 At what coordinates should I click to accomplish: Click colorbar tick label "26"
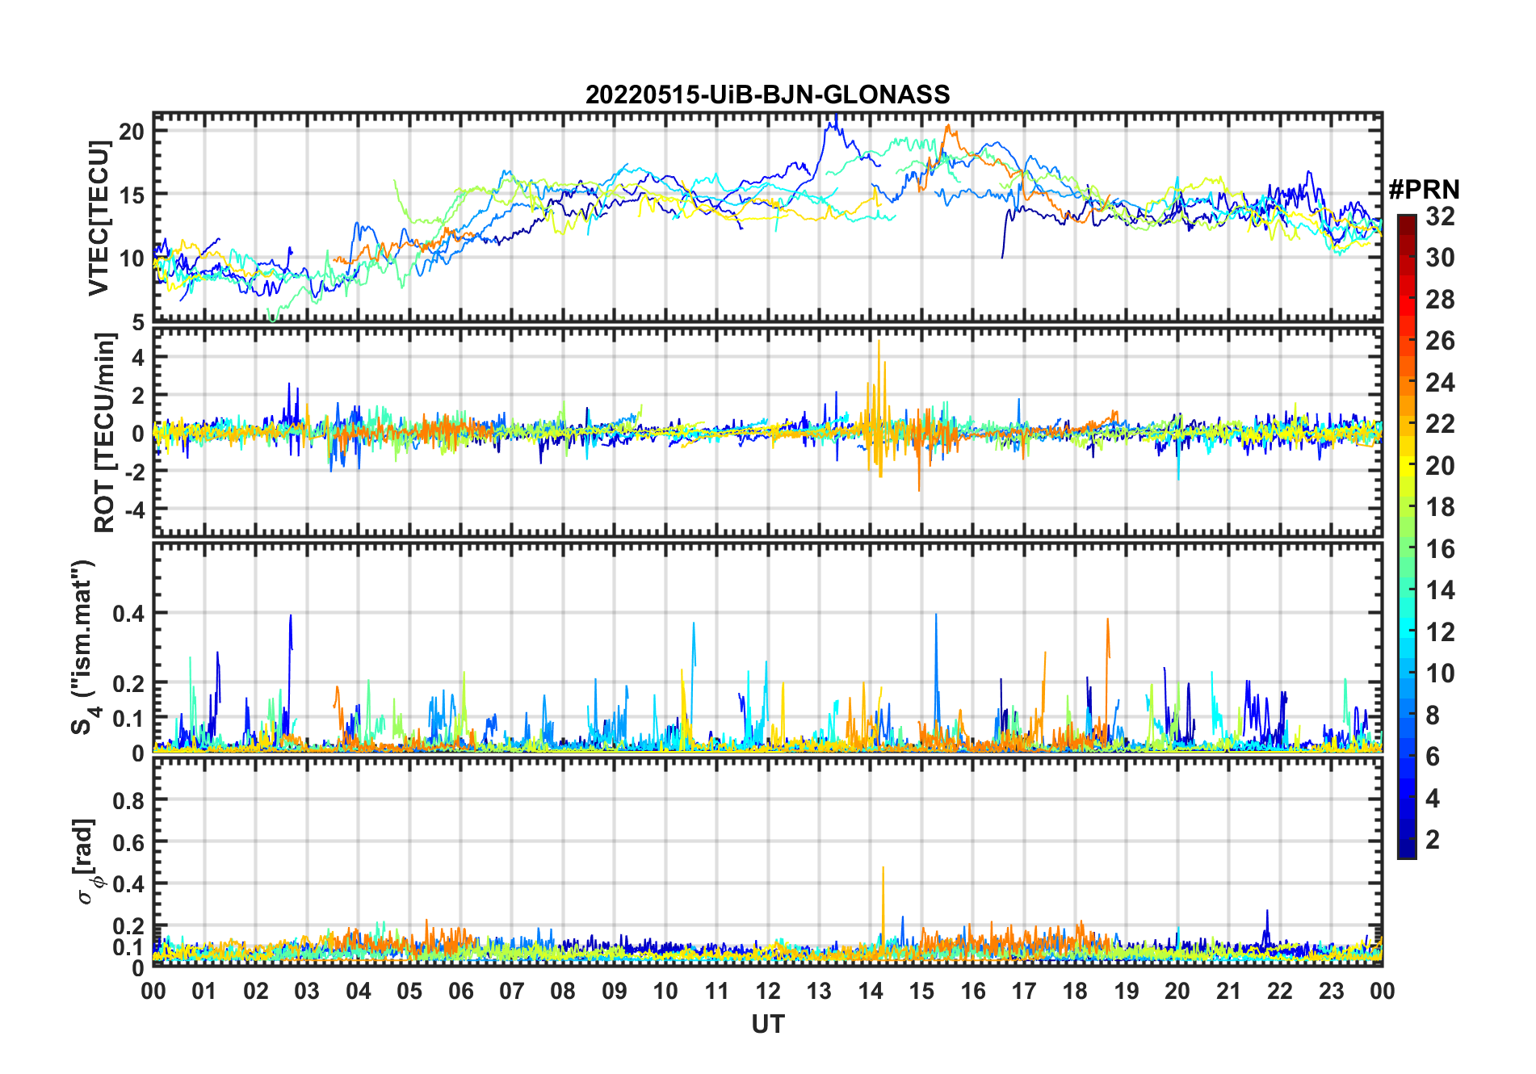[x=1440, y=341]
